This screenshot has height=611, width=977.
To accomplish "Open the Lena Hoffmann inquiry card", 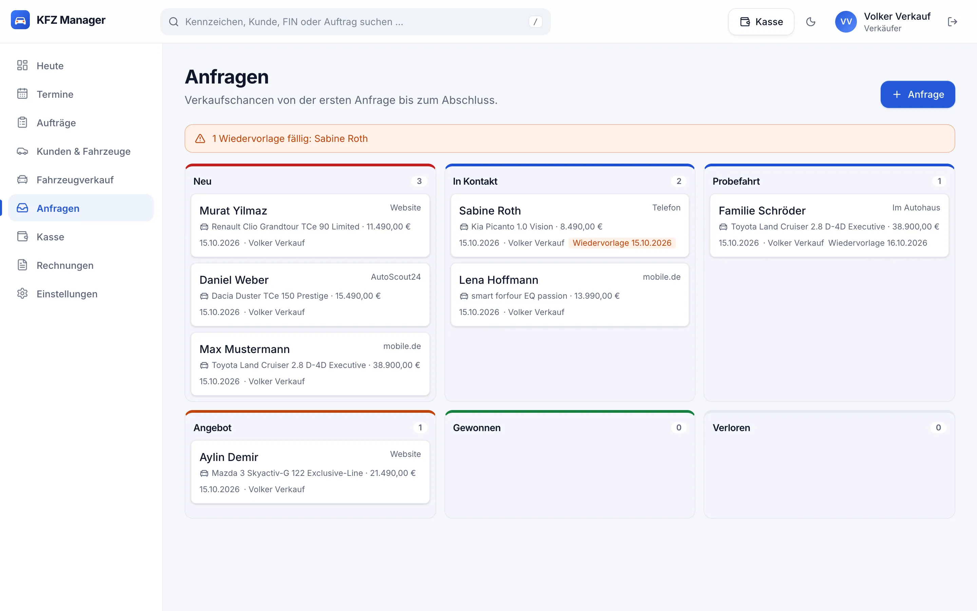I will pyautogui.click(x=570, y=295).
